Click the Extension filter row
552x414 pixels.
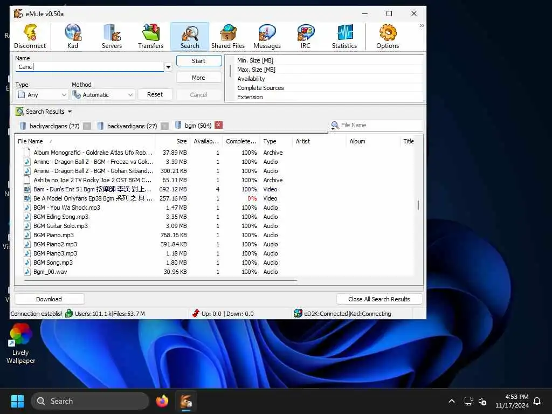pos(329,97)
